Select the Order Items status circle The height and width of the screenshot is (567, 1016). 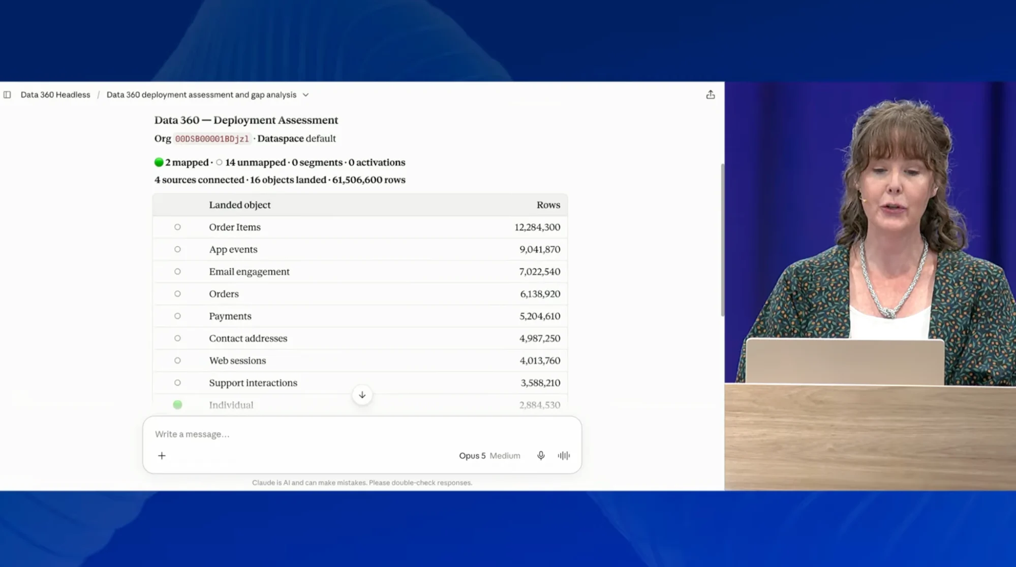177,227
